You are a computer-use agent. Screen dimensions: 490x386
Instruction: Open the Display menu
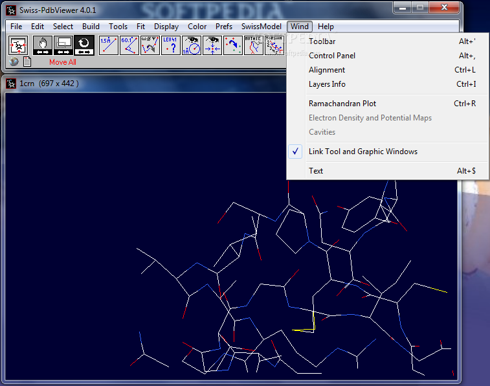pos(166,27)
